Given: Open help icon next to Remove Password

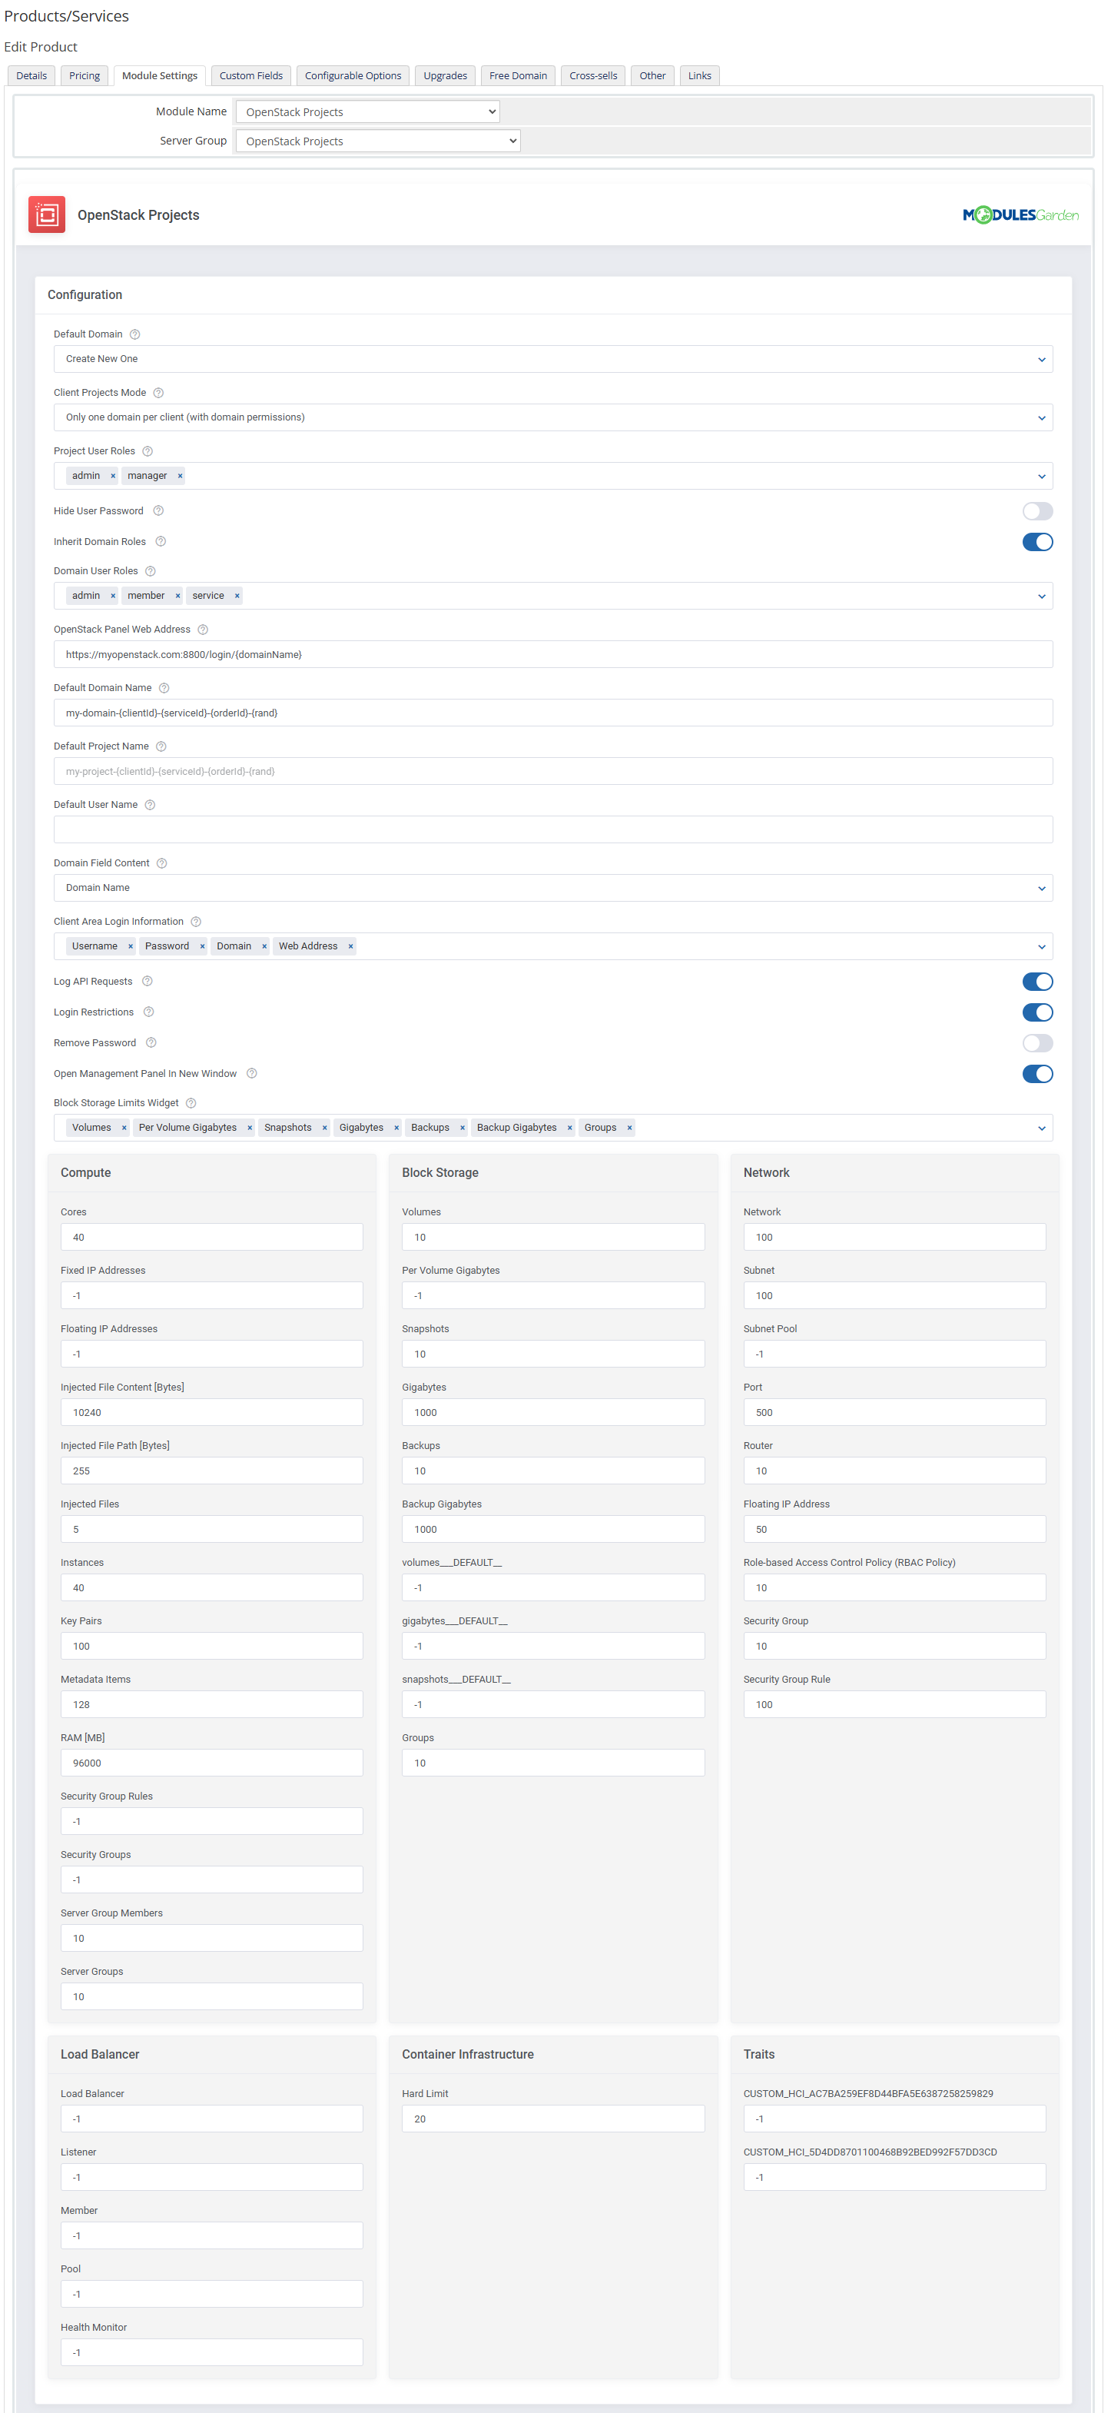Looking at the screenshot, I should pyautogui.click(x=151, y=1042).
